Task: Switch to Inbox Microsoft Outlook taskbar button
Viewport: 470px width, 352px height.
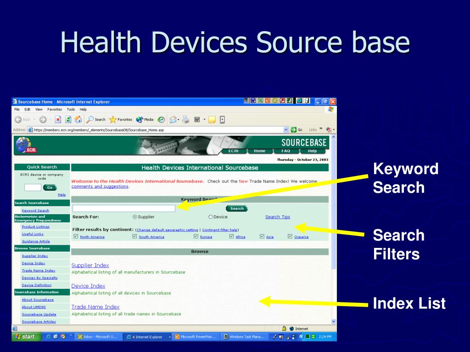Action: click(x=98, y=337)
